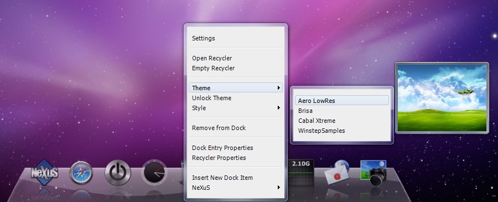Image resolution: width=498 pixels, height=202 pixels.
Task: Choose Open Recycler menu entry
Action: 235,58
